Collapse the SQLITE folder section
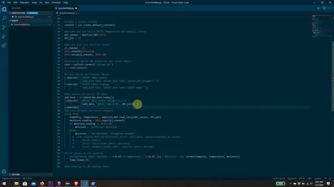This screenshot has width=334, height=187. 31,21
